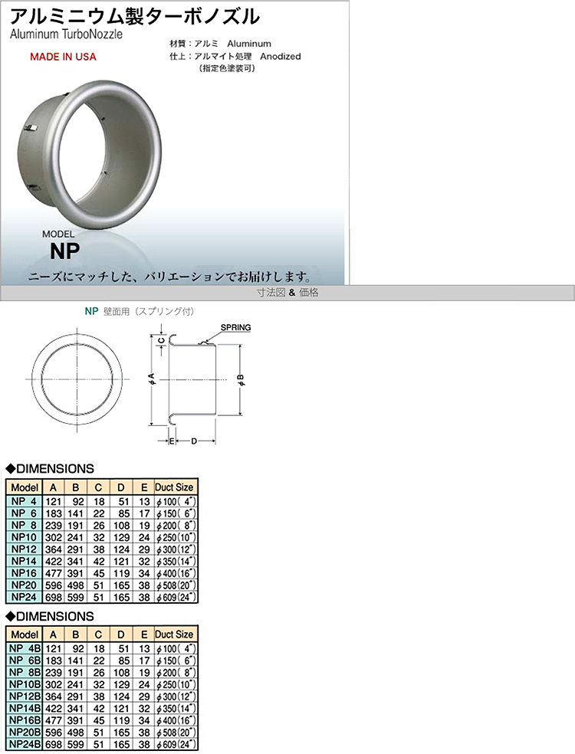Click the Duct Size header in first table
Image resolution: width=575 pixels, height=754 pixels.
174,487
